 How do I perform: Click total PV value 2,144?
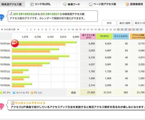(x=92, y=85)
